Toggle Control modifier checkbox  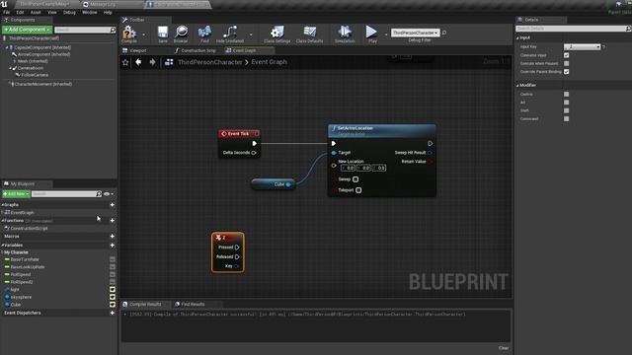566,95
